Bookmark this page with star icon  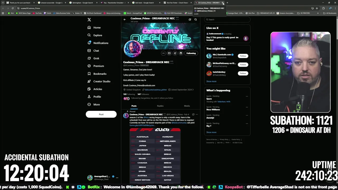point(317,8)
